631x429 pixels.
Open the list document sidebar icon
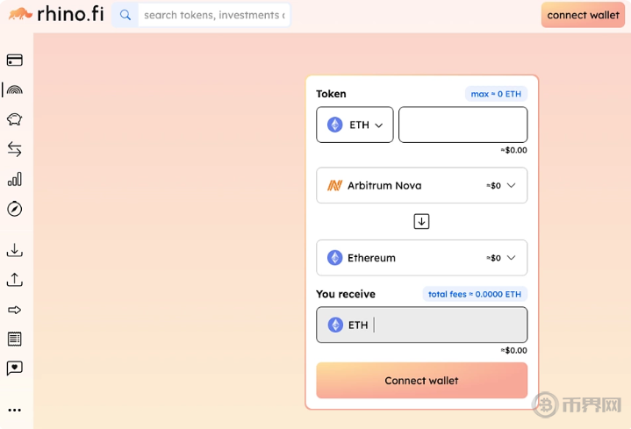pos(14,339)
